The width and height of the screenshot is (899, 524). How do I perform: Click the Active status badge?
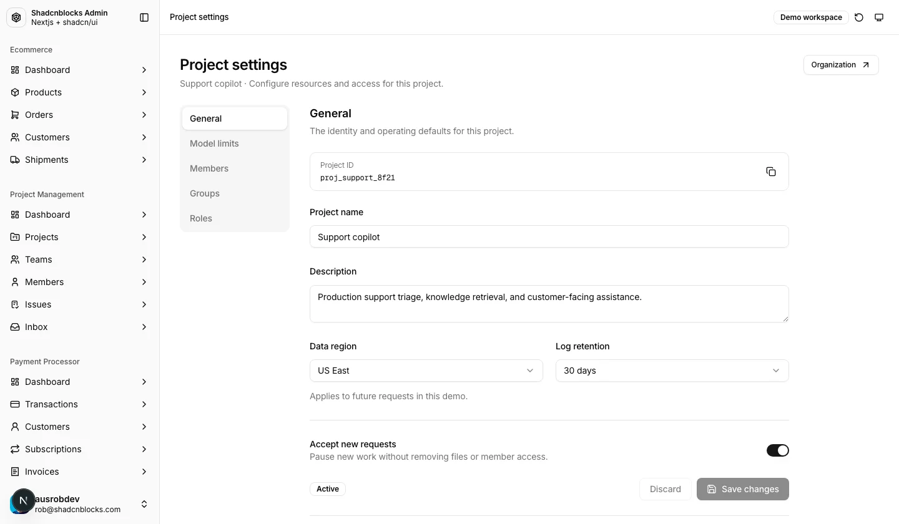coord(328,489)
